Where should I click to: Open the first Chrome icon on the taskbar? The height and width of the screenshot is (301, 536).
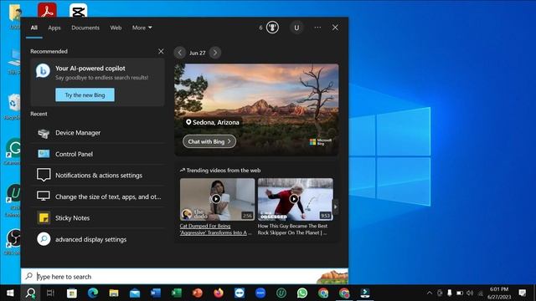pyautogui.click(x=323, y=293)
